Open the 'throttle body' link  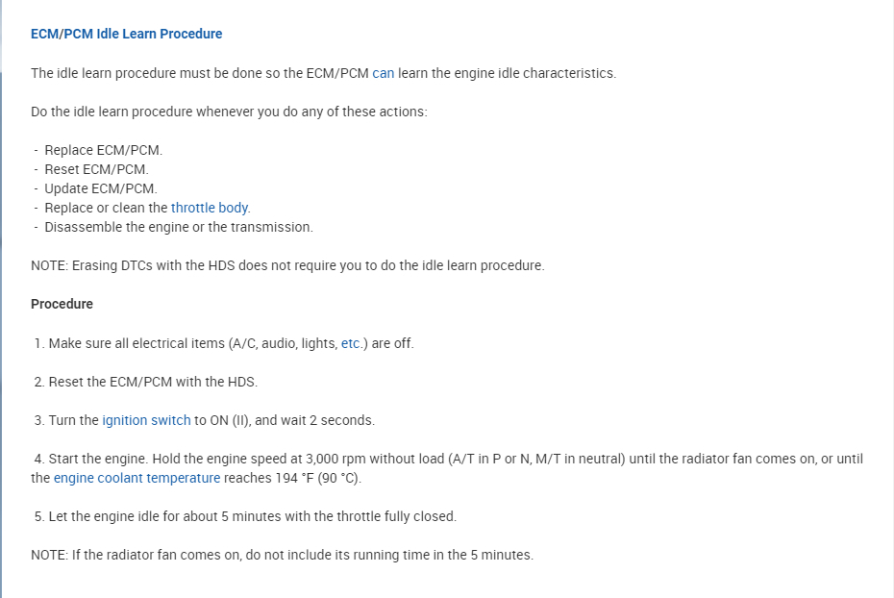(x=211, y=208)
